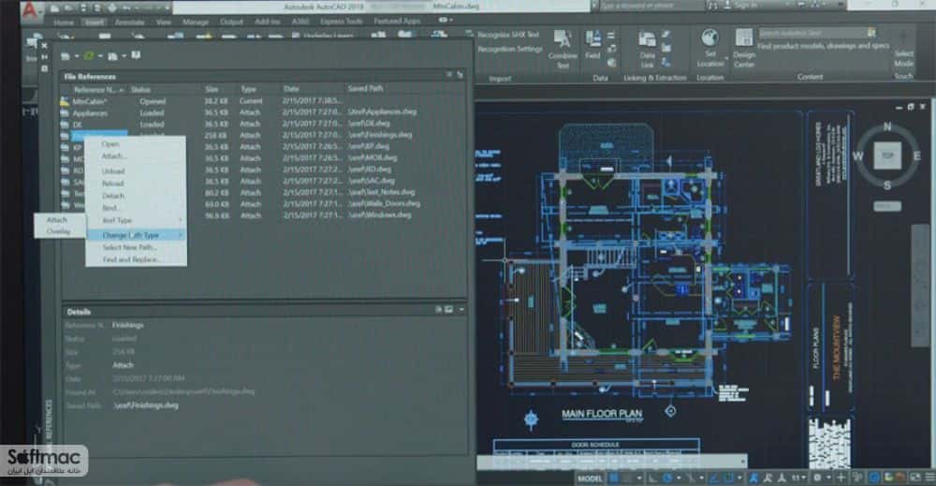Image resolution: width=936 pixels, height=486 pixels.
Task: Click the Select Mode touch button
Action: [x=904, y=53]
